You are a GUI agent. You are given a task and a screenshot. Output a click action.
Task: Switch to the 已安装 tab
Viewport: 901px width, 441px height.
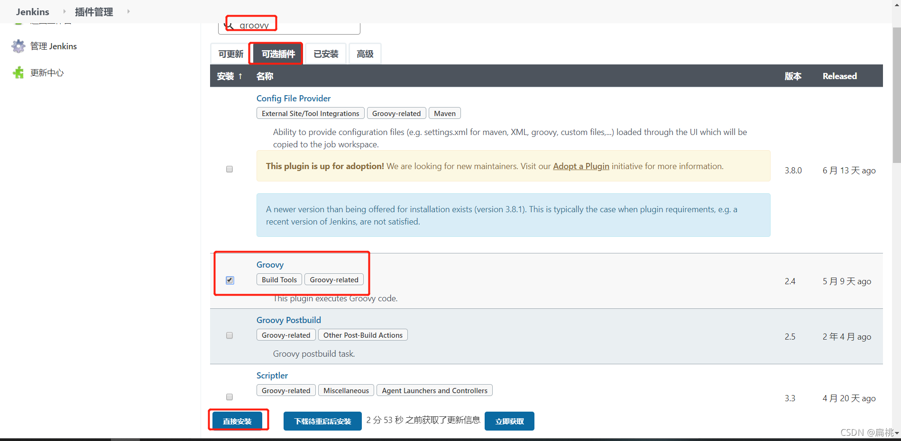(326, 54)
